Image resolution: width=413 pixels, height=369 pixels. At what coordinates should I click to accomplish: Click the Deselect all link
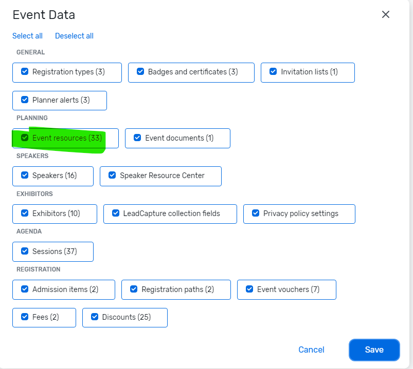pyautogui.click(x=74, y=36)
